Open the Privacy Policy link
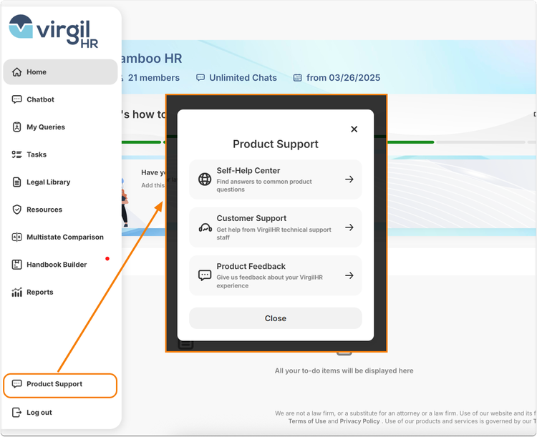Image resolution: width=537 pixels, height=437 pixels. pos(359,421)
